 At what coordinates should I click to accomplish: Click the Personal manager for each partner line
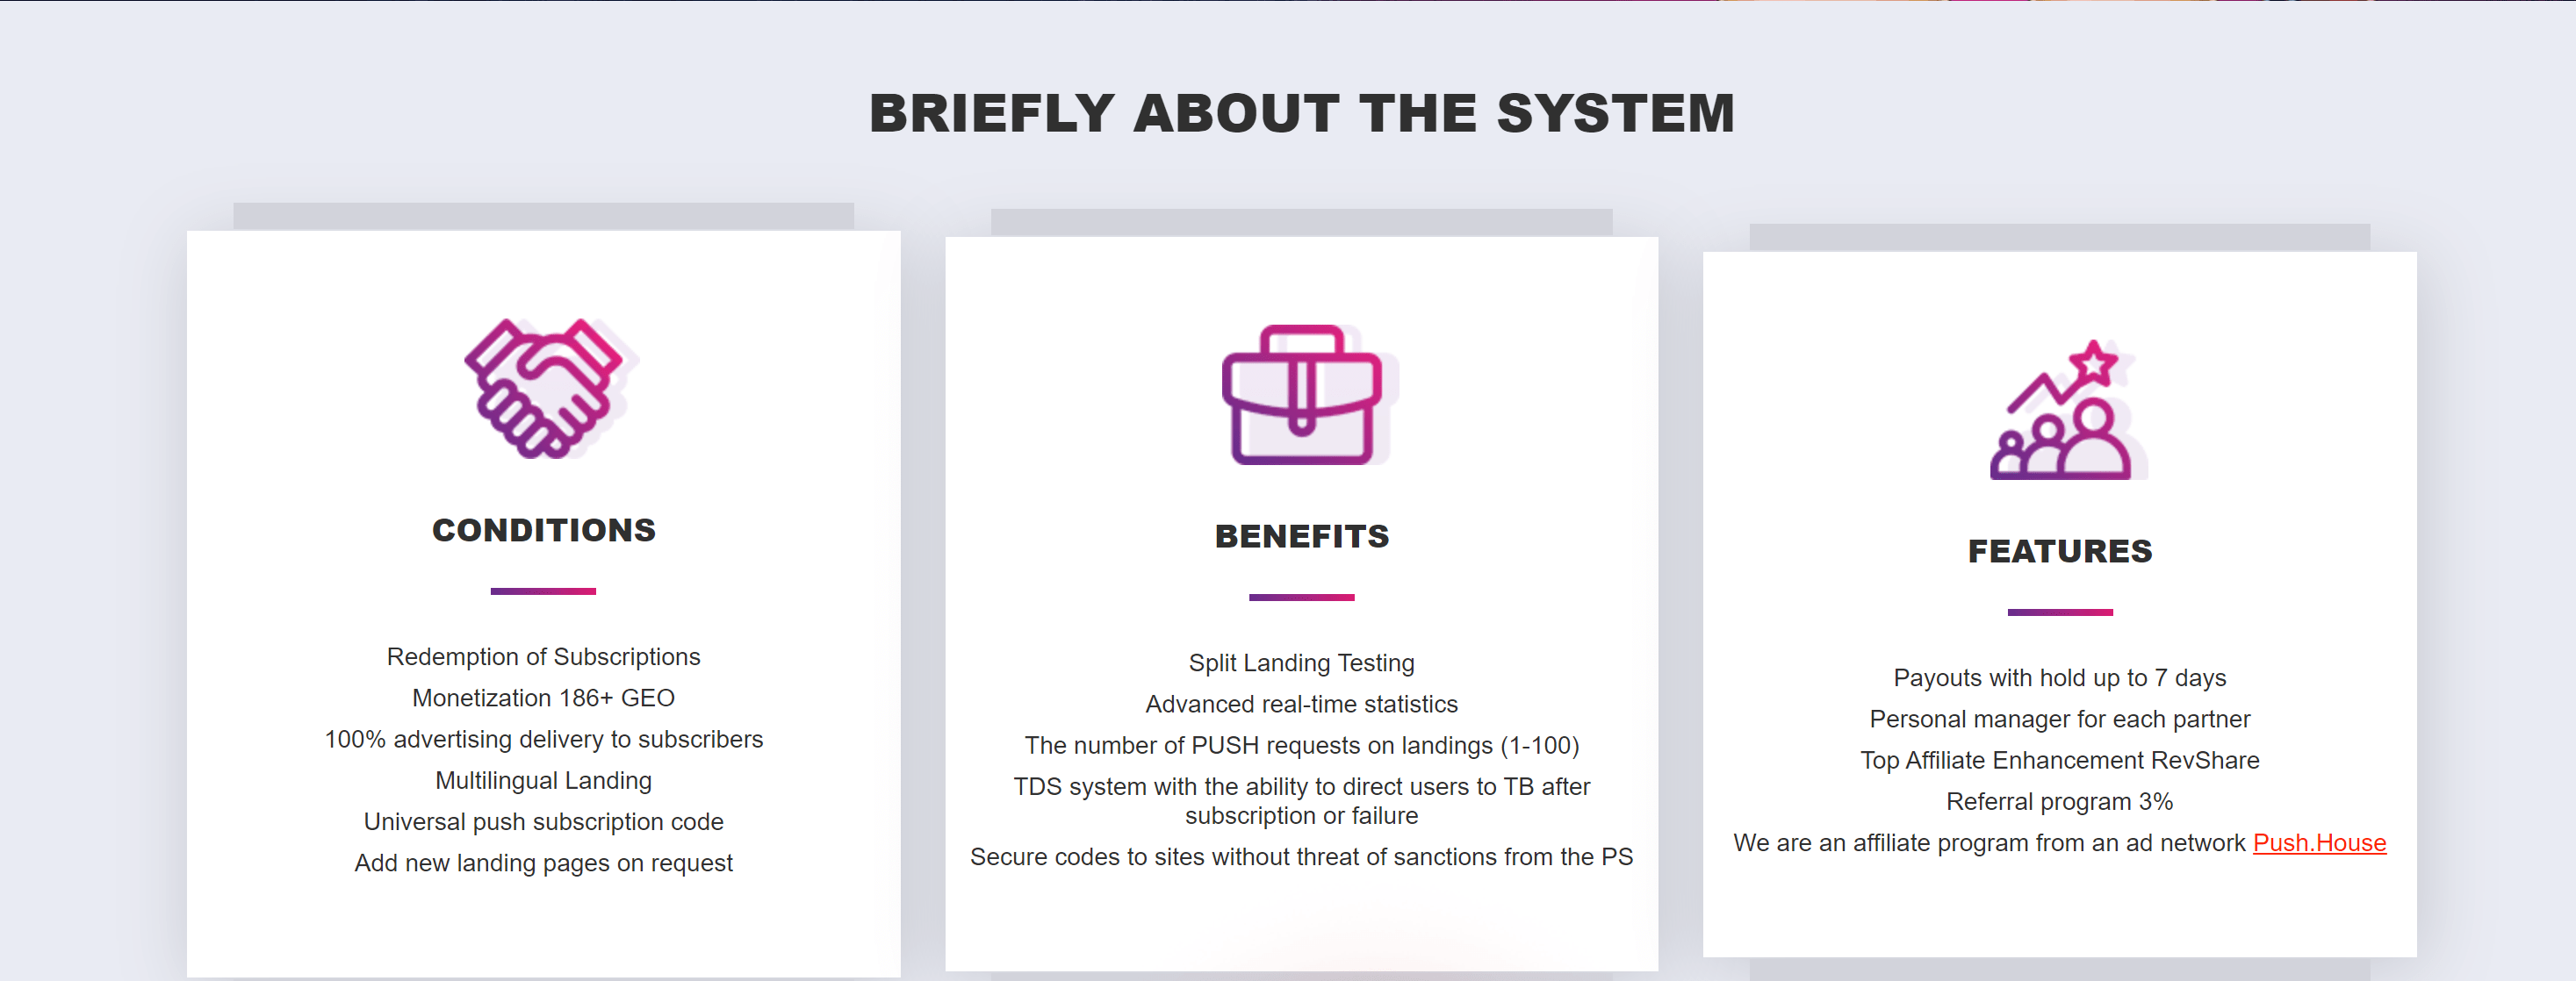tap(2059, 720)
